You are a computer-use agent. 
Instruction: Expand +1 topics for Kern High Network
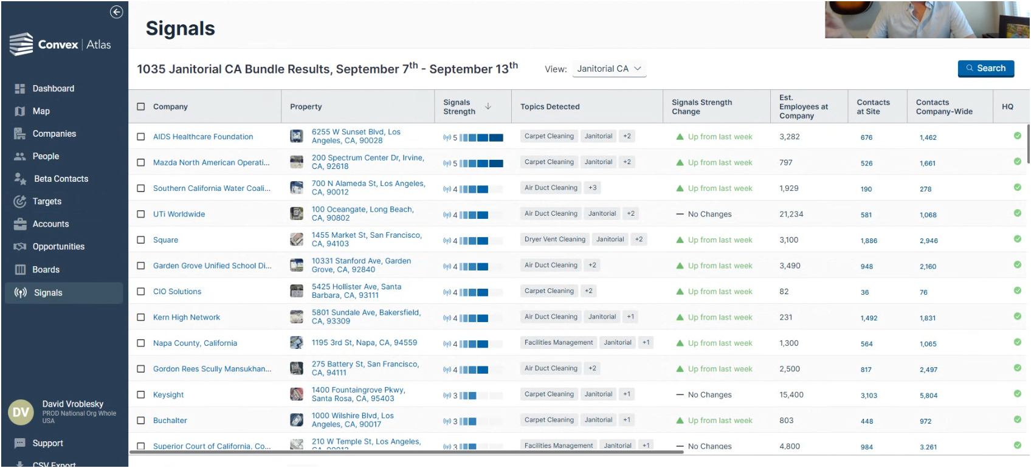[x=630, y=317]
